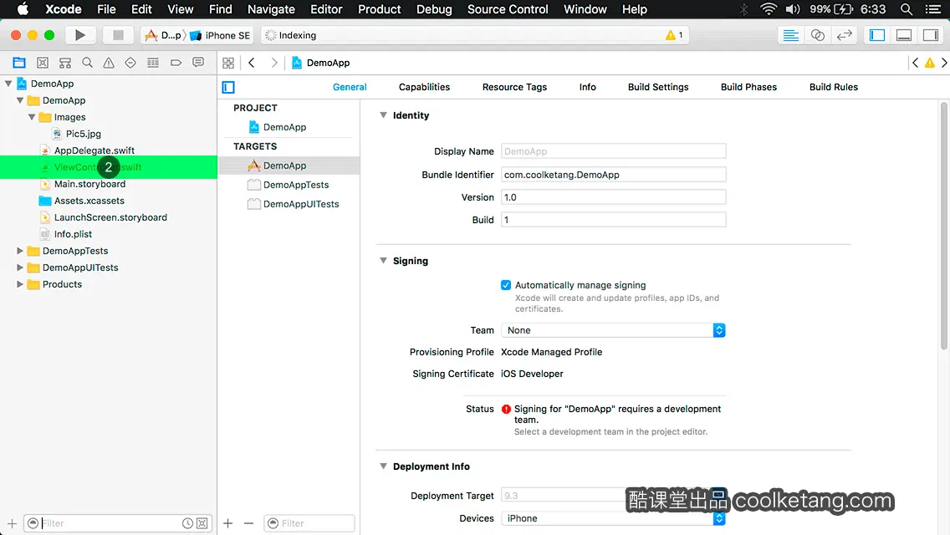
Task: Open the Source Control menu
Action: (x=508, y=9)
